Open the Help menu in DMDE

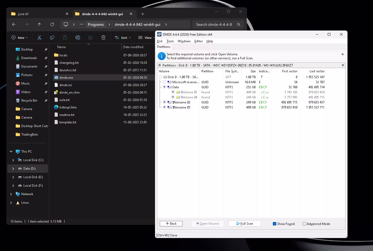[x=210, y=41]
